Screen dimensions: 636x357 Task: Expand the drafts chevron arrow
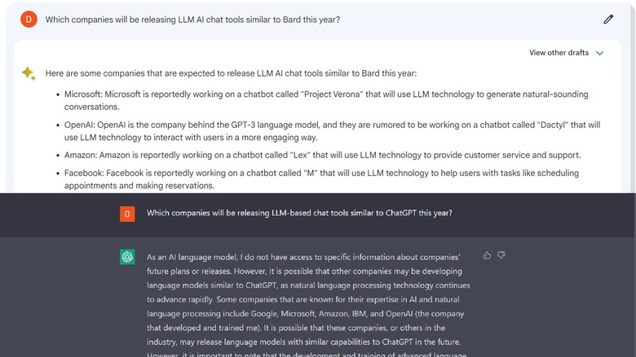point(600,53)
